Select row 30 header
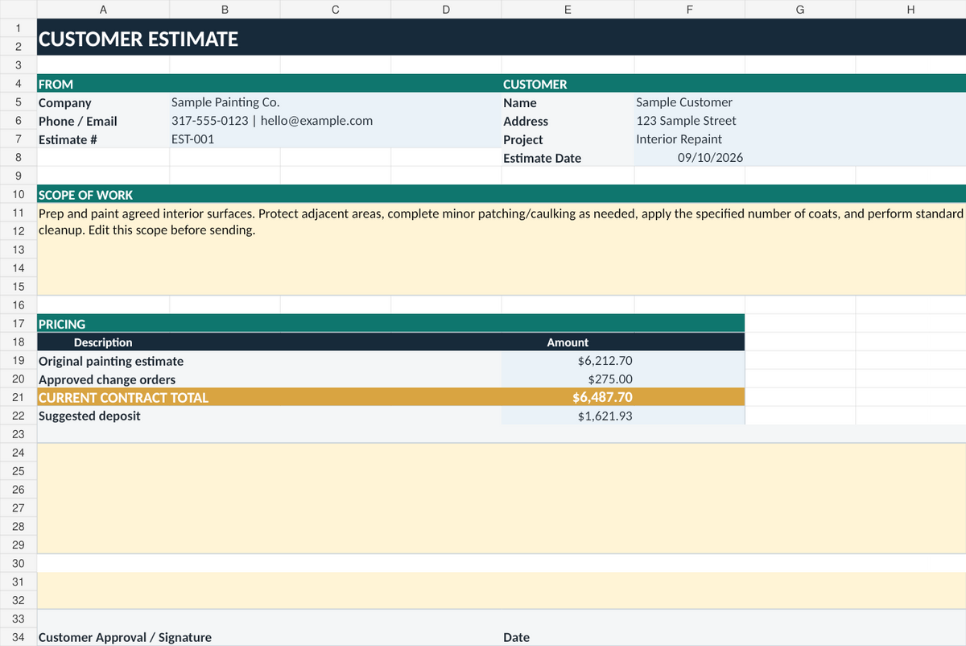Viewport: 966px width, 646px height. 18,563
